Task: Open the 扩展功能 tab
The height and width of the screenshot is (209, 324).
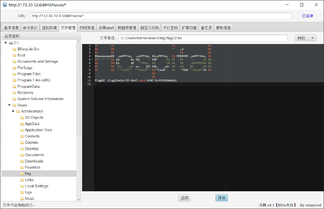Action: [x=189, y=28]
